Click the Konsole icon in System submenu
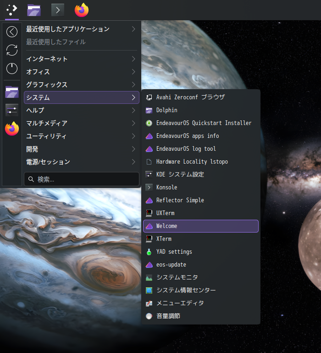Viewport: 321px width, 353px height. tap(149, 188)
